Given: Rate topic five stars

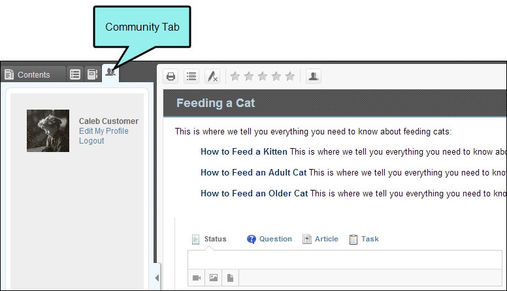Looking at the screenshot, I should [x=290, y=76].
